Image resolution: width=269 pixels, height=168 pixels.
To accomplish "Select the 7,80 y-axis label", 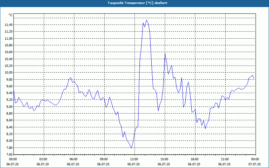I will [x=9, y=148].
